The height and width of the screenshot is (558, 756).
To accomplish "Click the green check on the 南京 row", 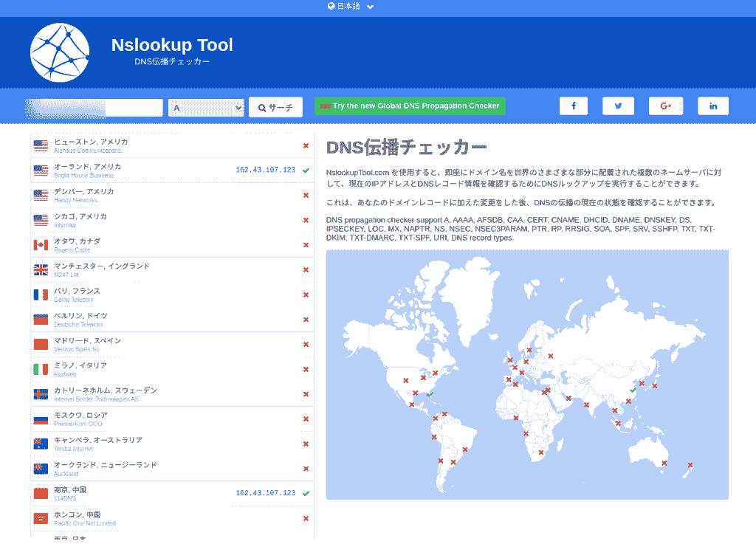I will pyautogui.click(x=306, y=494).
